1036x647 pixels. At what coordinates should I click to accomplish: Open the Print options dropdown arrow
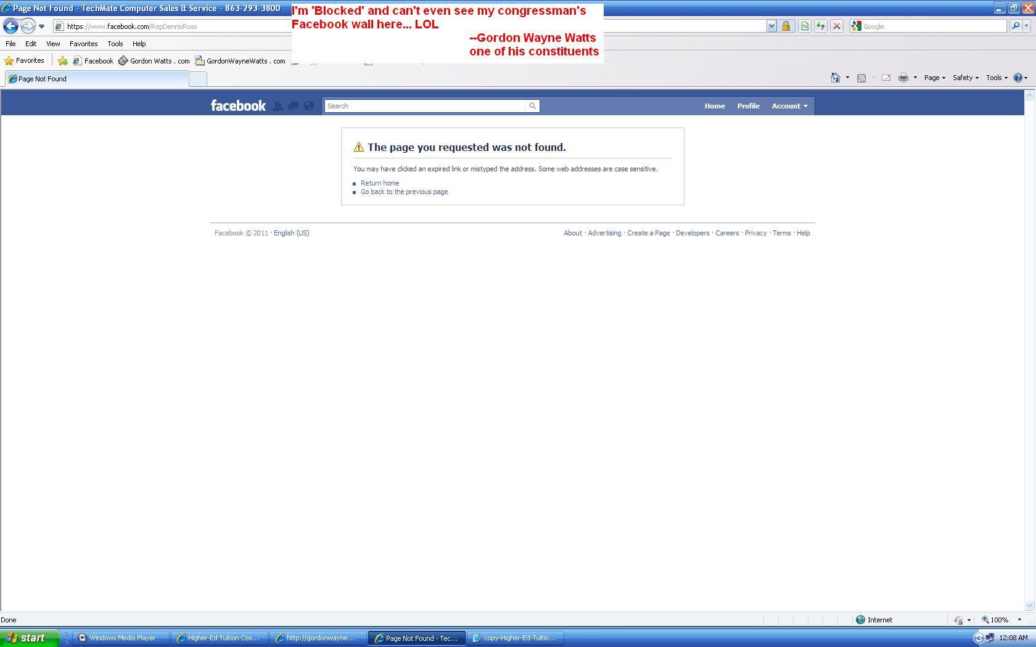915,78
